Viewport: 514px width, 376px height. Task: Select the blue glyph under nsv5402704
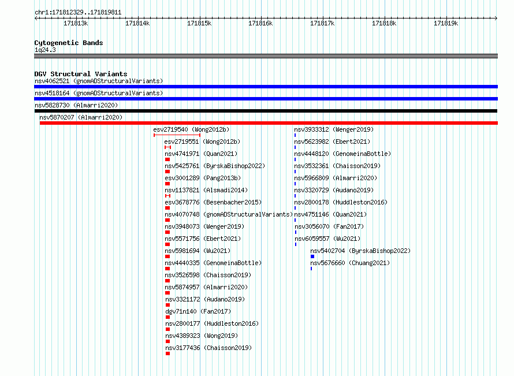pyautogui.click(x=312, y=256)
